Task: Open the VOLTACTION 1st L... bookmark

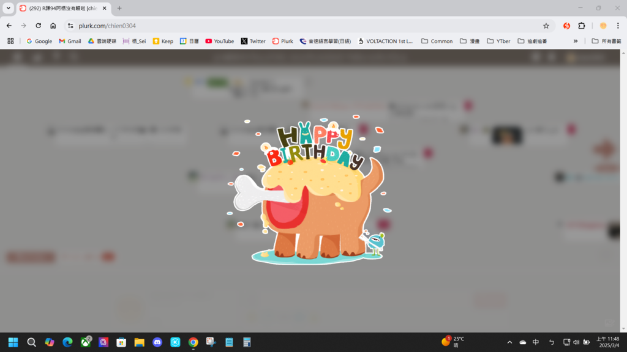Action: [385, 41]
